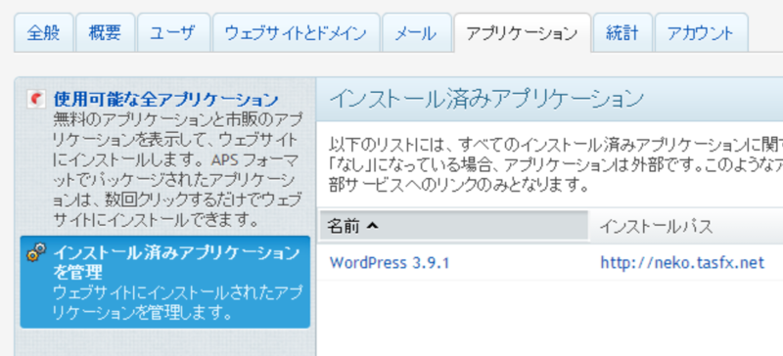Open the 全般 tab

tap(43, 33)
